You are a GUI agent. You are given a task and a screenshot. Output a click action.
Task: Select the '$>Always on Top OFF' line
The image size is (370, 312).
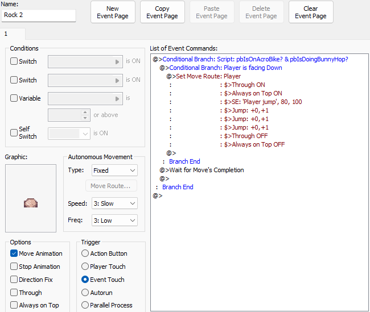point(254,144)
